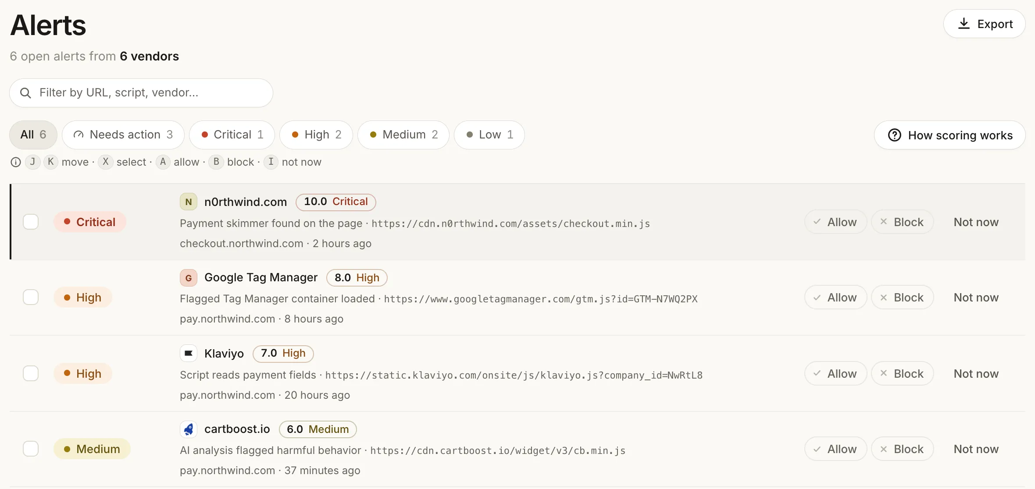
Task: Click the cartboost.io rocket logo icon
Action: [x=188, y=429]
